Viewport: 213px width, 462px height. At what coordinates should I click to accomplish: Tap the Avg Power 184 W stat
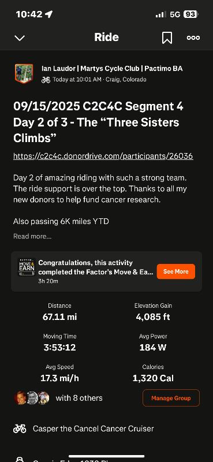click(153, 342)
